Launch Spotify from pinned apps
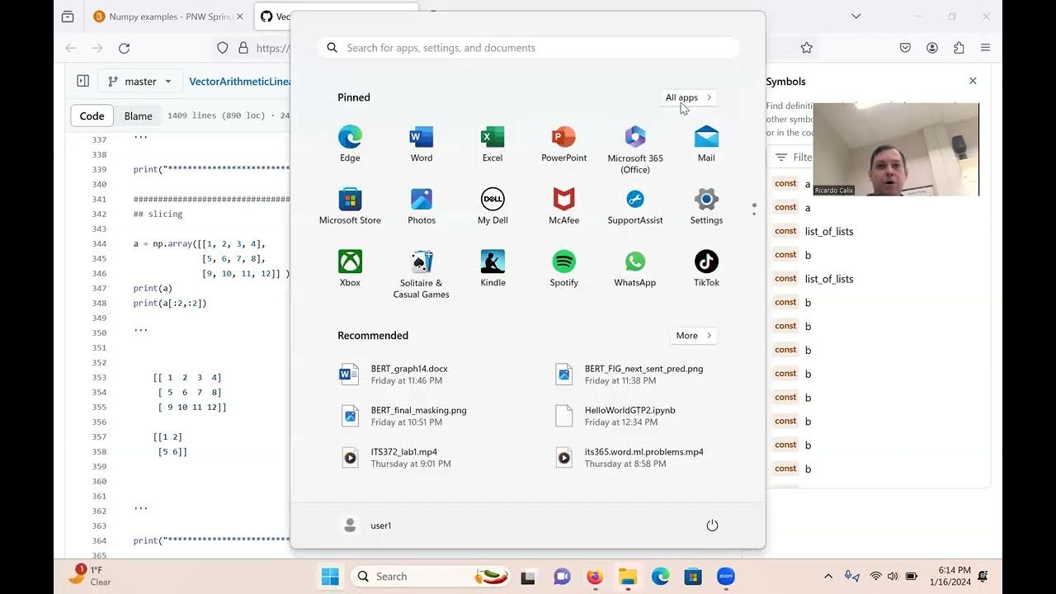 [x=564, y=268]
